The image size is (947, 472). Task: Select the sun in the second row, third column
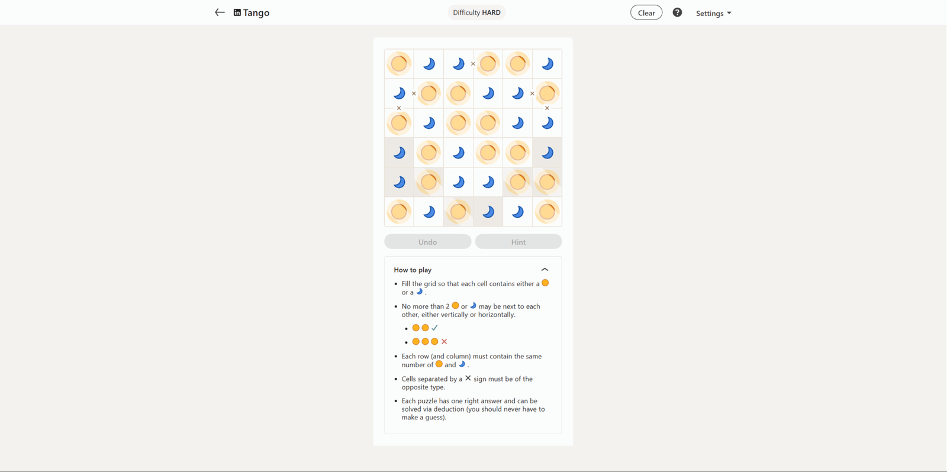tap(458, 93)
